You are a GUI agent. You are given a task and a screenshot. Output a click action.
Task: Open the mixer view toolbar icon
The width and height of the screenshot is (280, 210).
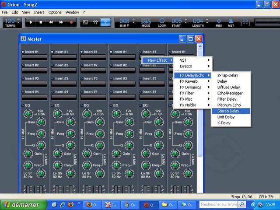tap(95, 22)
